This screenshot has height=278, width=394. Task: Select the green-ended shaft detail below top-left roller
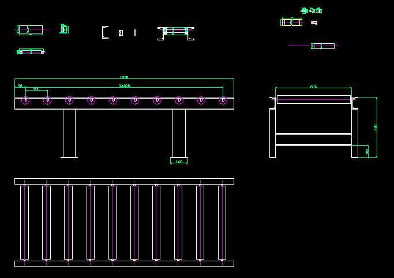point(31,51)
